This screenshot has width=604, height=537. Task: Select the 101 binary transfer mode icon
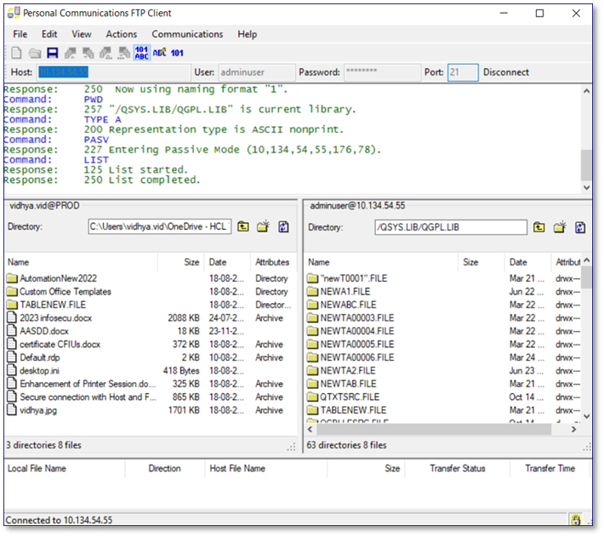(177, 53)
